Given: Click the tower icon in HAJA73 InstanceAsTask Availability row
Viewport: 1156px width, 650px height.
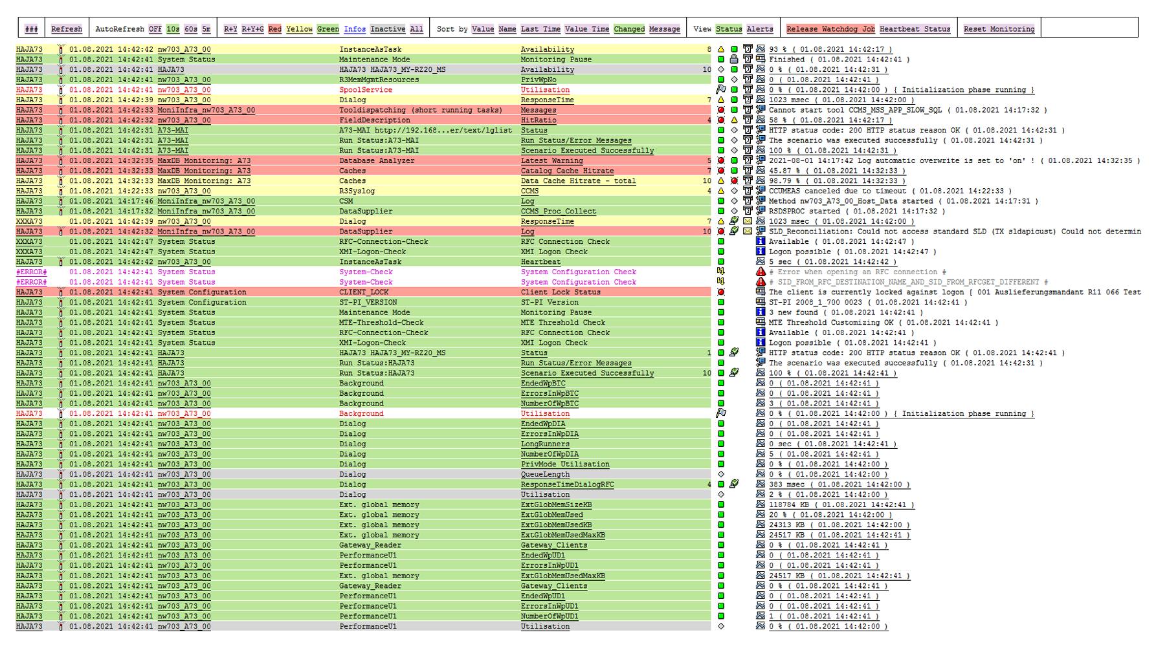Looking at the screenshot, I should click(61, 49).
